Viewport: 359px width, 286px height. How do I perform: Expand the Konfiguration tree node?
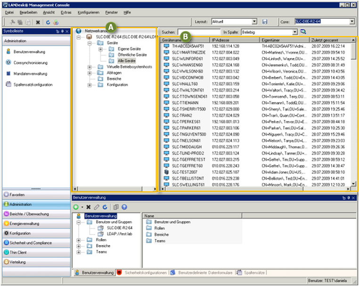90,85
